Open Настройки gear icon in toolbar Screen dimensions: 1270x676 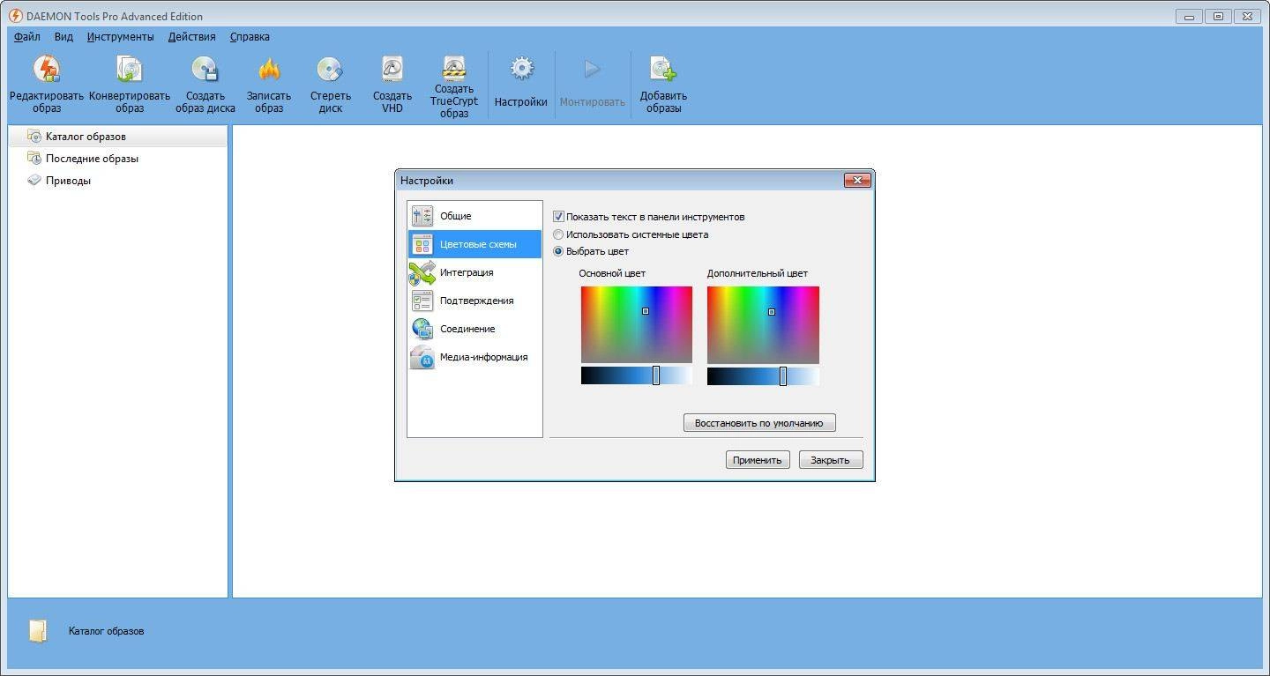[x=521, y=69]
